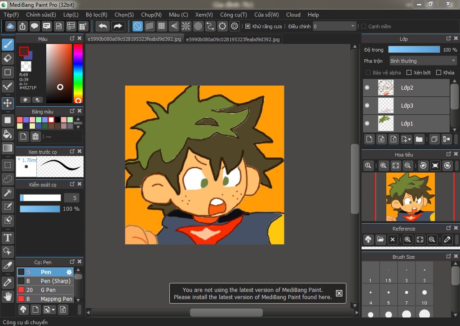Create a new layer in Lớp panel
The height and width of the screenshot is (326, 460).
coord(369,139)
